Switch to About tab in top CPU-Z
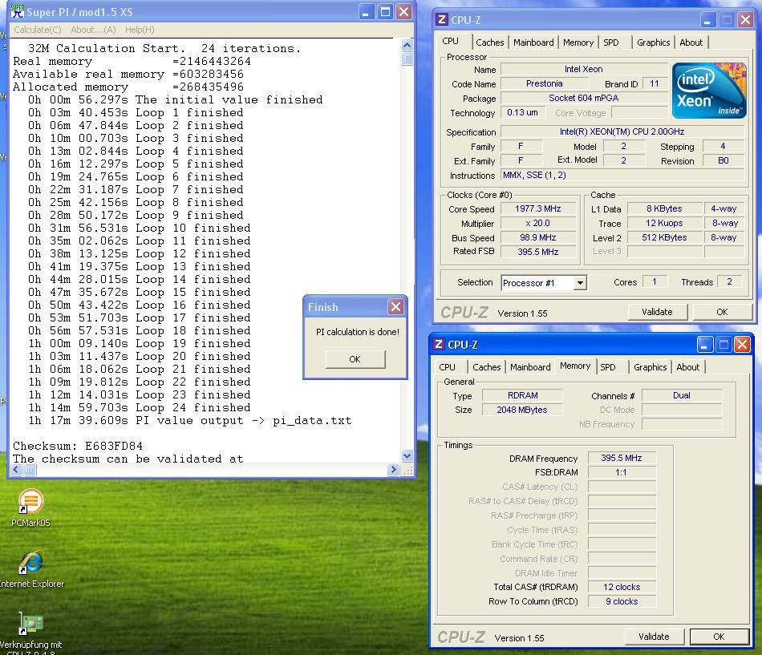Screen dimensions: 762x655 coord(691,42)
